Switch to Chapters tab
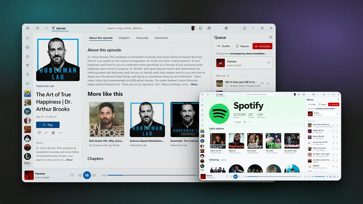Viewport: 363px width, 204px height. pyautogui.click(x=124, y=38)
